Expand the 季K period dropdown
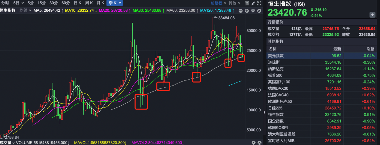Image resolution: width=380 pixels, height=145 pixels. click(115, 3)
